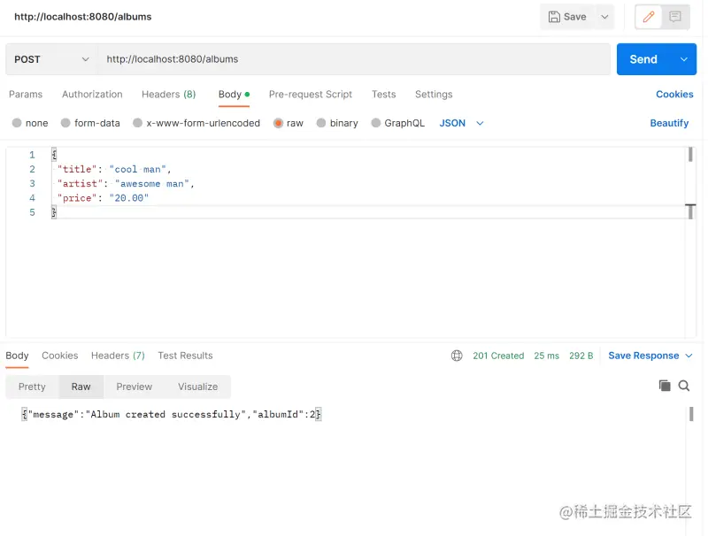Click the search response icon
The width and height of the screenshot is (708, 536).
pyautogui.click(x=684, y=386)
